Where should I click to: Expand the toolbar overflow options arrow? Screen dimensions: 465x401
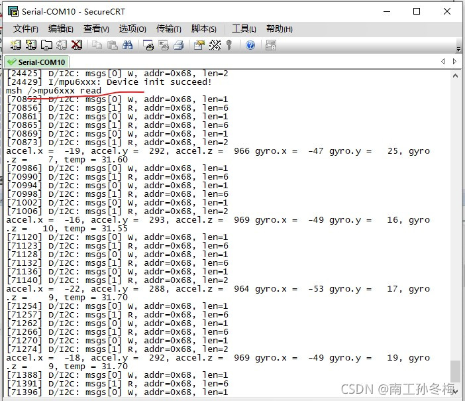coord(458,48)
